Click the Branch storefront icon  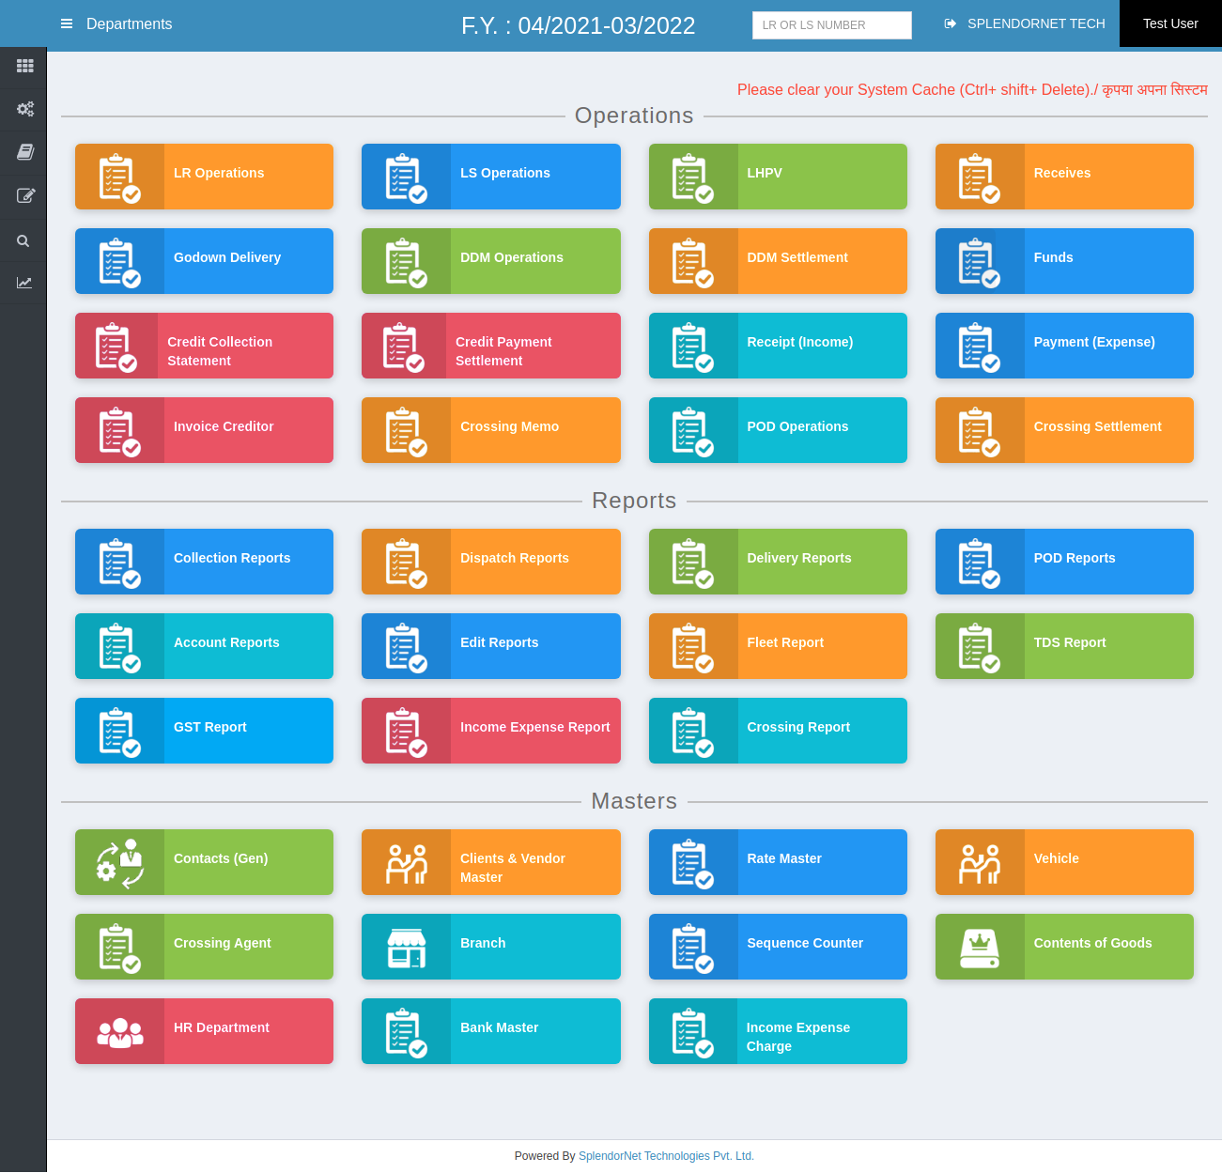pyautogui.click(x=406, y=948)
